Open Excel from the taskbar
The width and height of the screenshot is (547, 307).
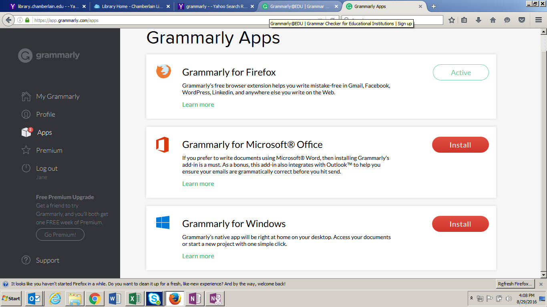coord(135,299)
